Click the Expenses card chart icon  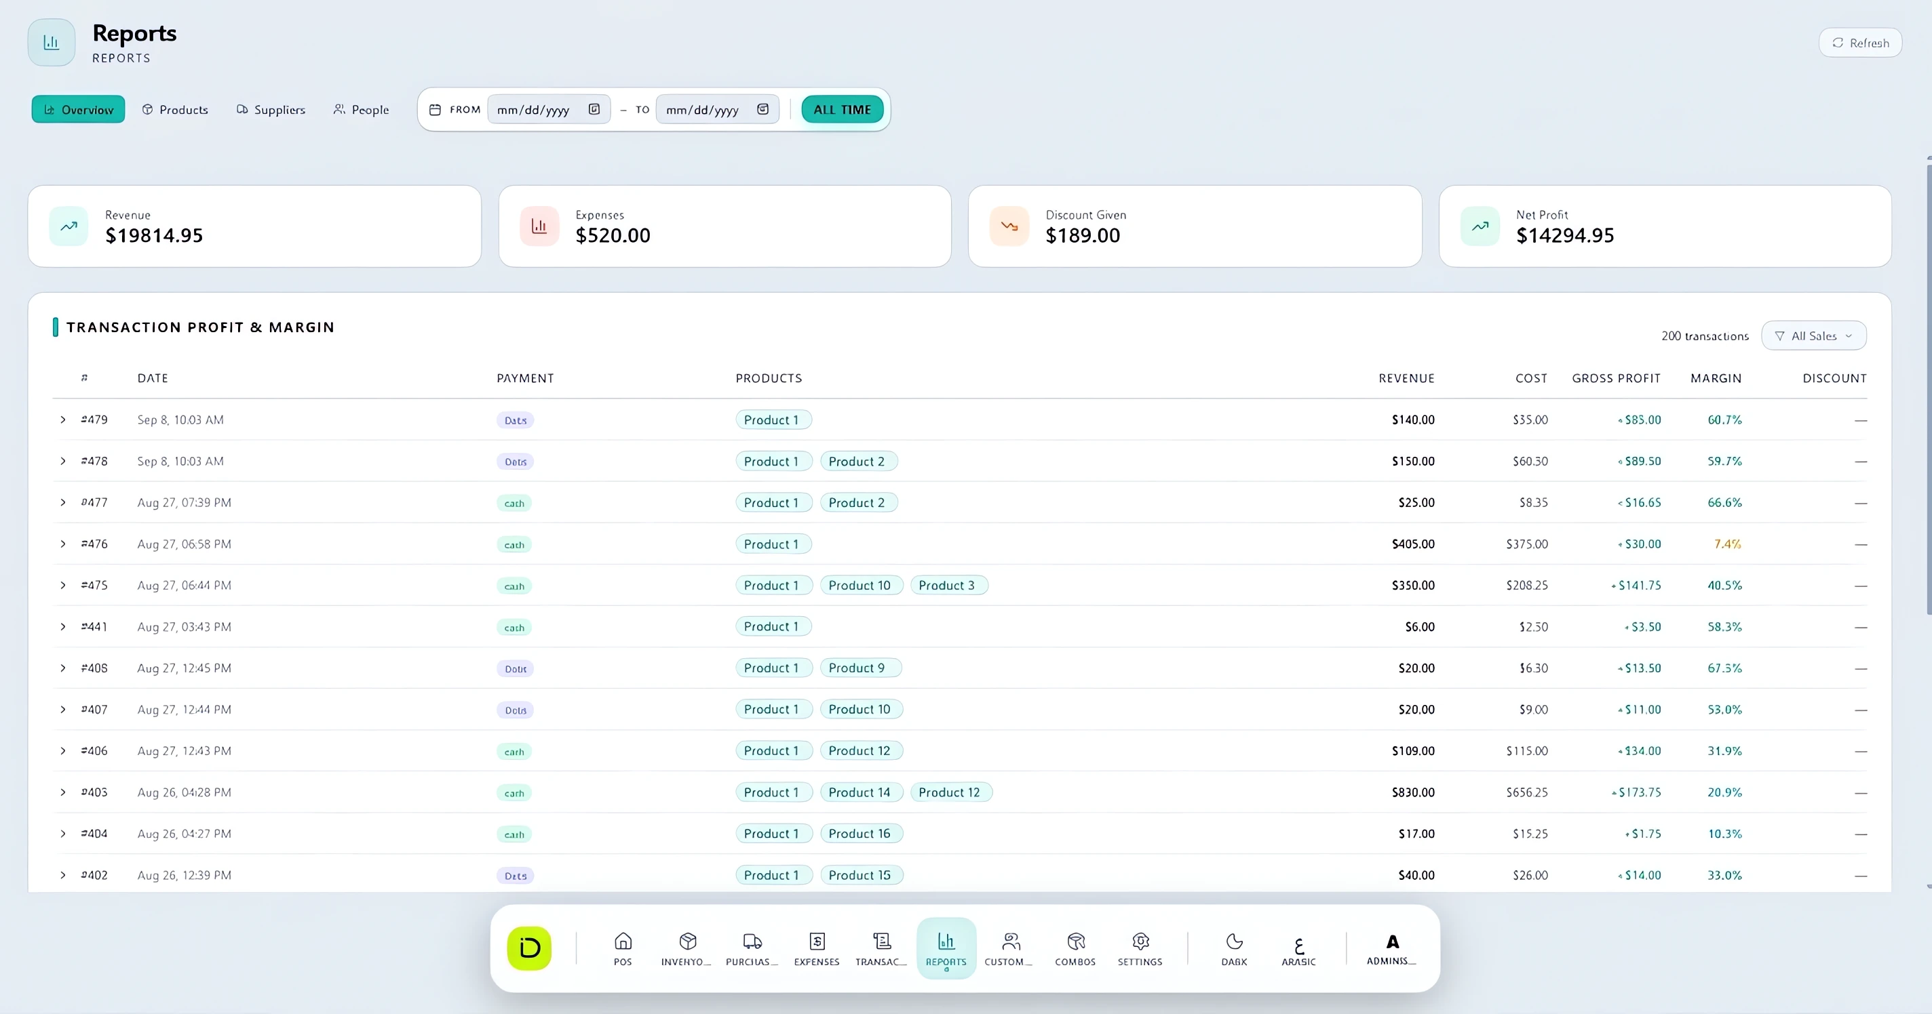click(x=539, y=226)
